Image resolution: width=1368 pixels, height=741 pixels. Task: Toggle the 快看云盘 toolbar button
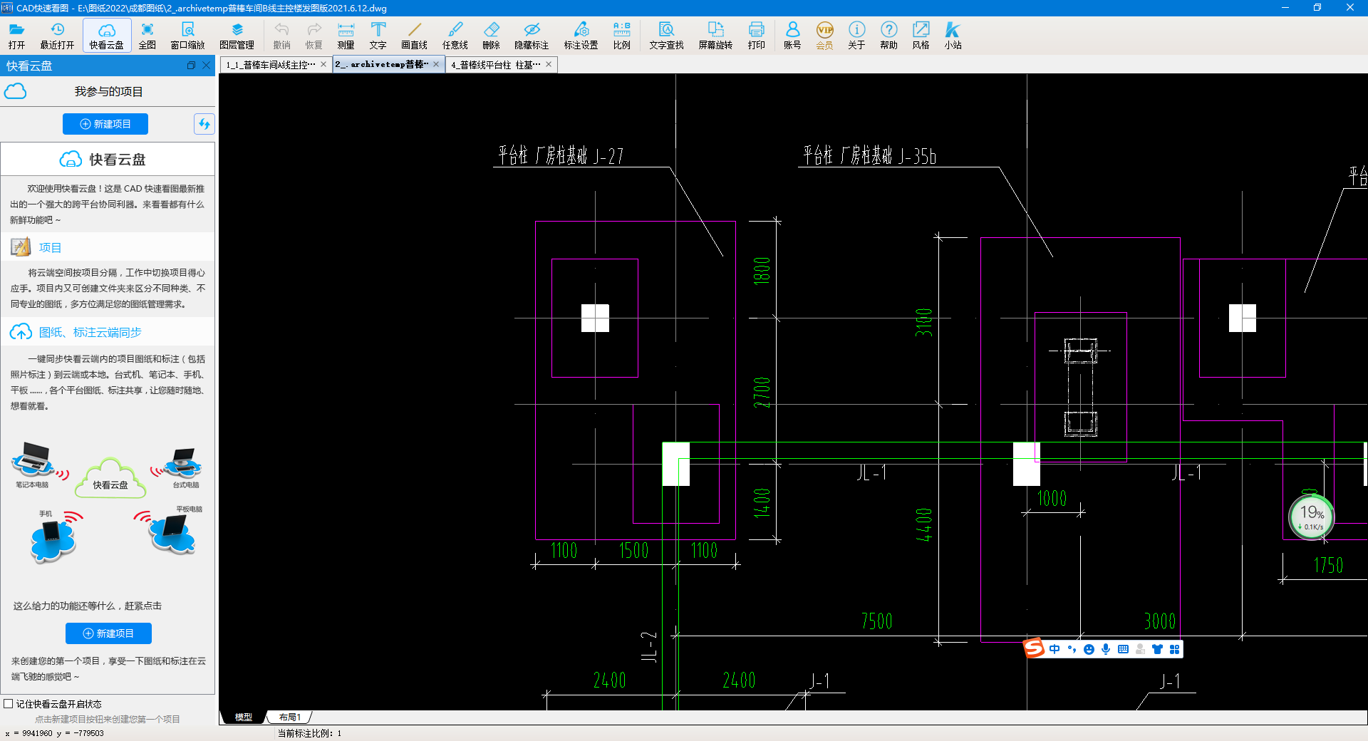tap(107, 36)
